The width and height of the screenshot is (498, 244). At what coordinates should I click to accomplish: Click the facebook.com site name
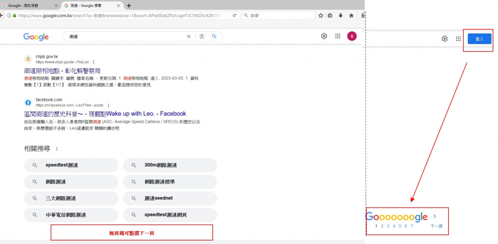(49, 100)
